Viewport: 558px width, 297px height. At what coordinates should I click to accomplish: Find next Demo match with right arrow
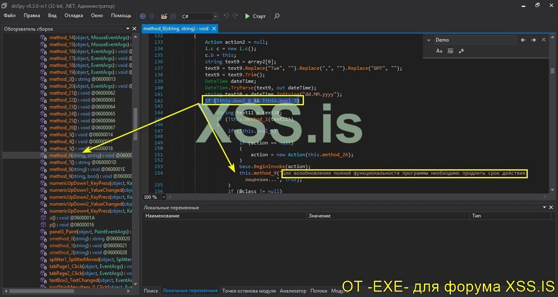click(533, 40)
